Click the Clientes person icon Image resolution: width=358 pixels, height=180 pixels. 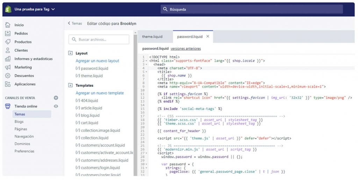point(8,50)
